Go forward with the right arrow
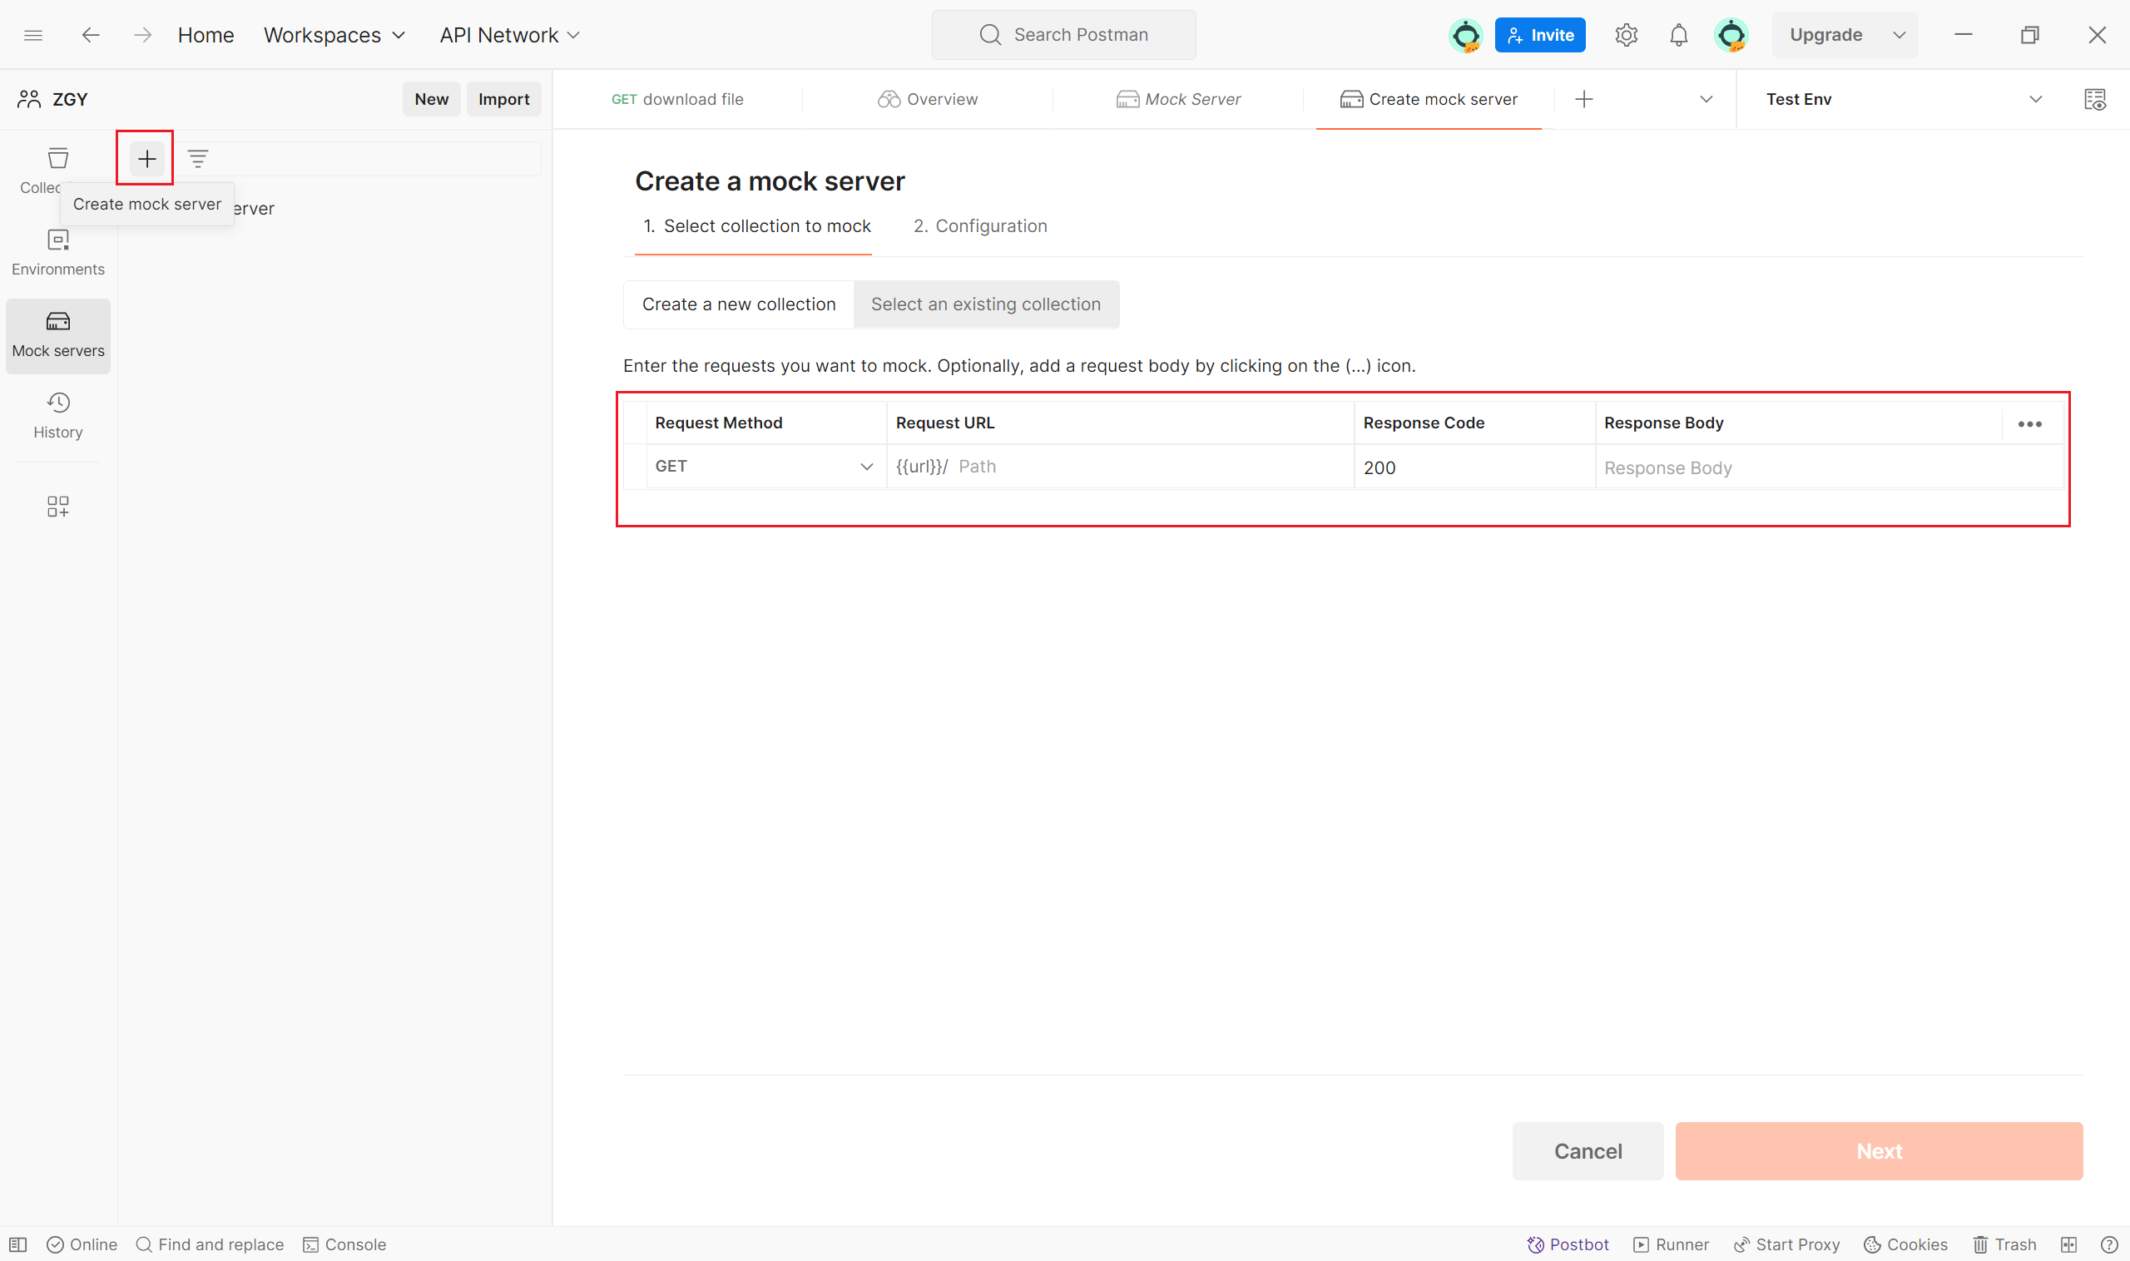 (x=143, y=35)
